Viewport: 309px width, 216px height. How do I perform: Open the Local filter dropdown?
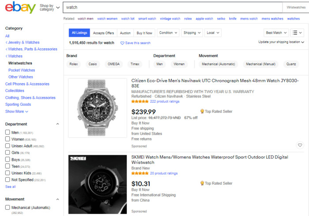click(213, 33)
